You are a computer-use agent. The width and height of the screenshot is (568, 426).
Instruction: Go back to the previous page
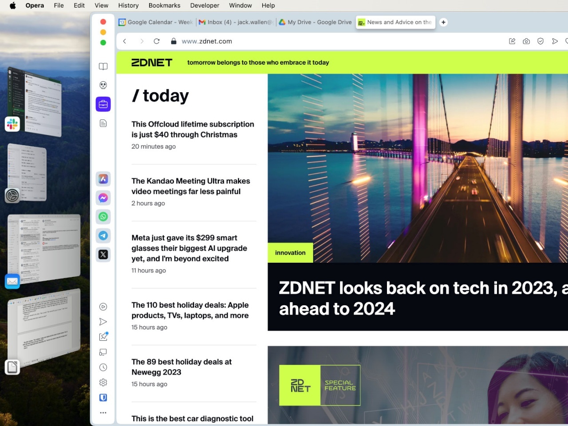[x=125, y=41]
